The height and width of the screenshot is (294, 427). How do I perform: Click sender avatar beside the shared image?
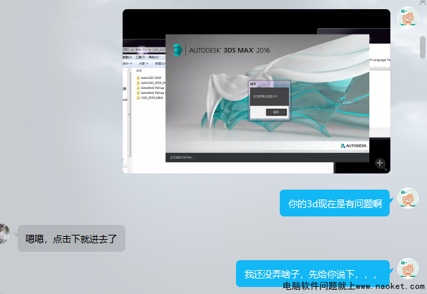[x=408, y=17]
